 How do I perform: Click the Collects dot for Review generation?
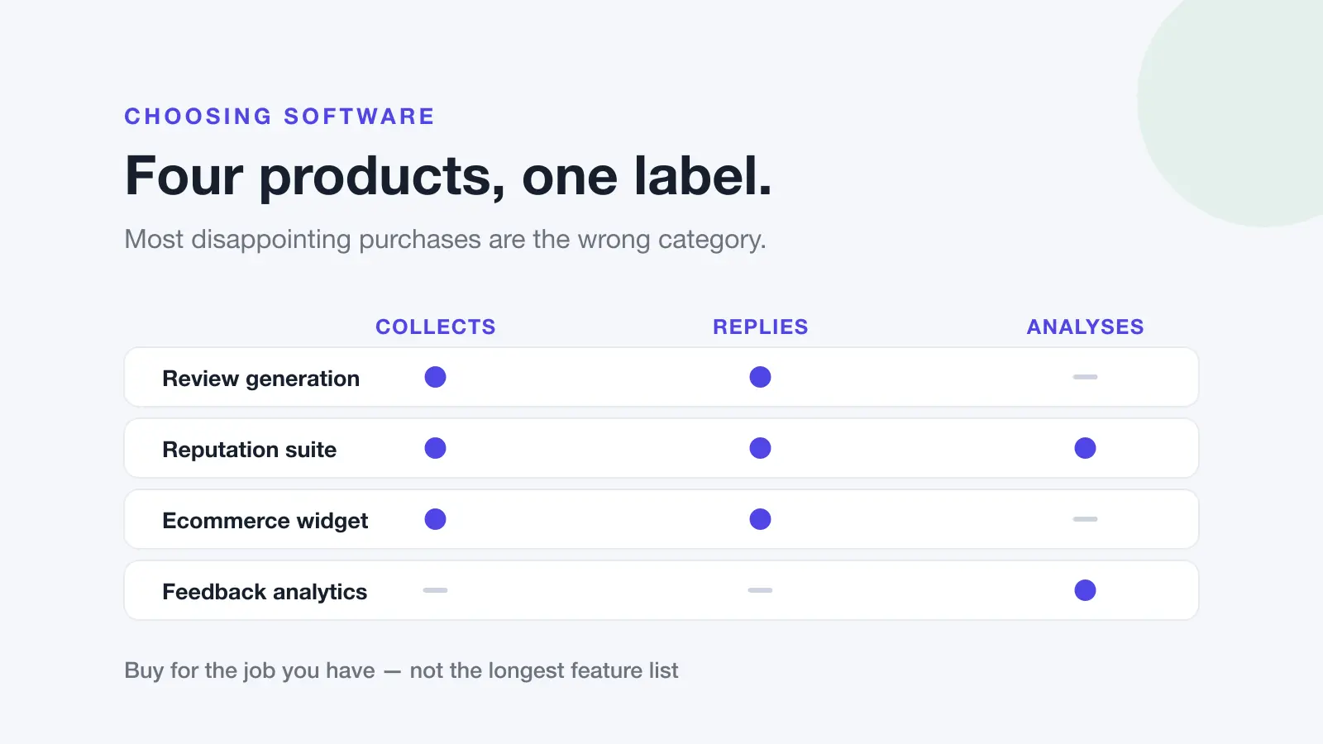tap(435, 377)
